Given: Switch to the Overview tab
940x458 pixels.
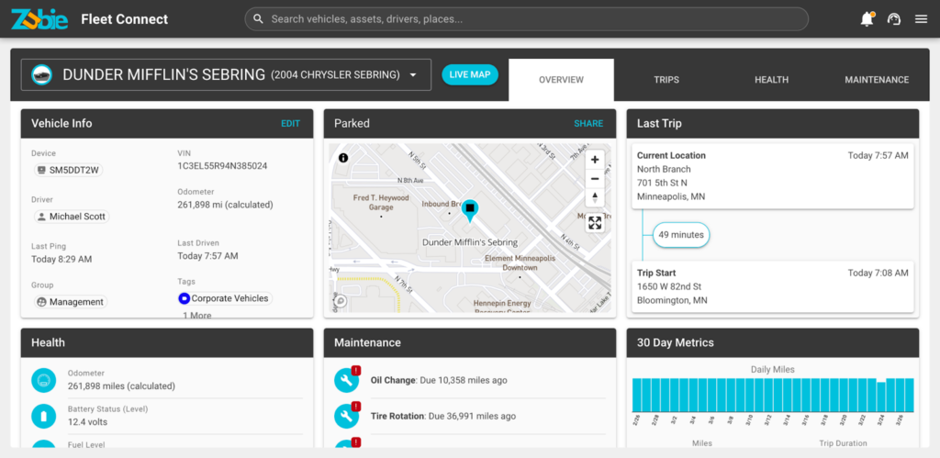Looking at the screenshot, I should click(561, 80).
